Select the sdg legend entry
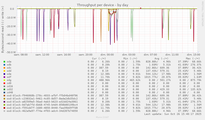This screenshot has width=205, height=120. point(9,80)
